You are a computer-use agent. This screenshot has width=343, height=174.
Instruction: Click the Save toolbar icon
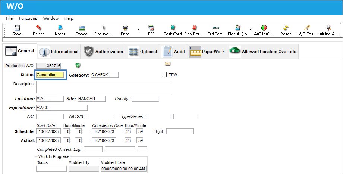coord(17,28)
